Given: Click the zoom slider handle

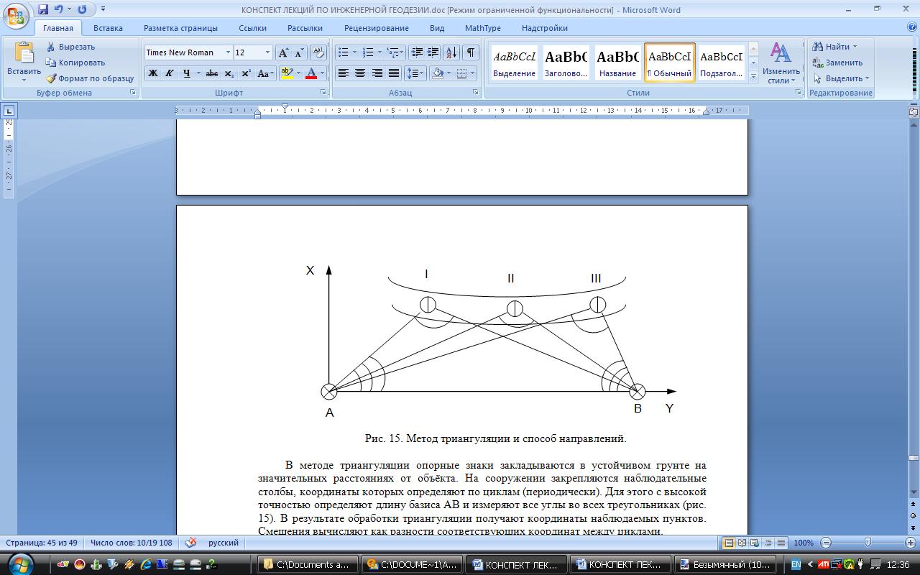Looking at the screenshot, I should 868,543.
